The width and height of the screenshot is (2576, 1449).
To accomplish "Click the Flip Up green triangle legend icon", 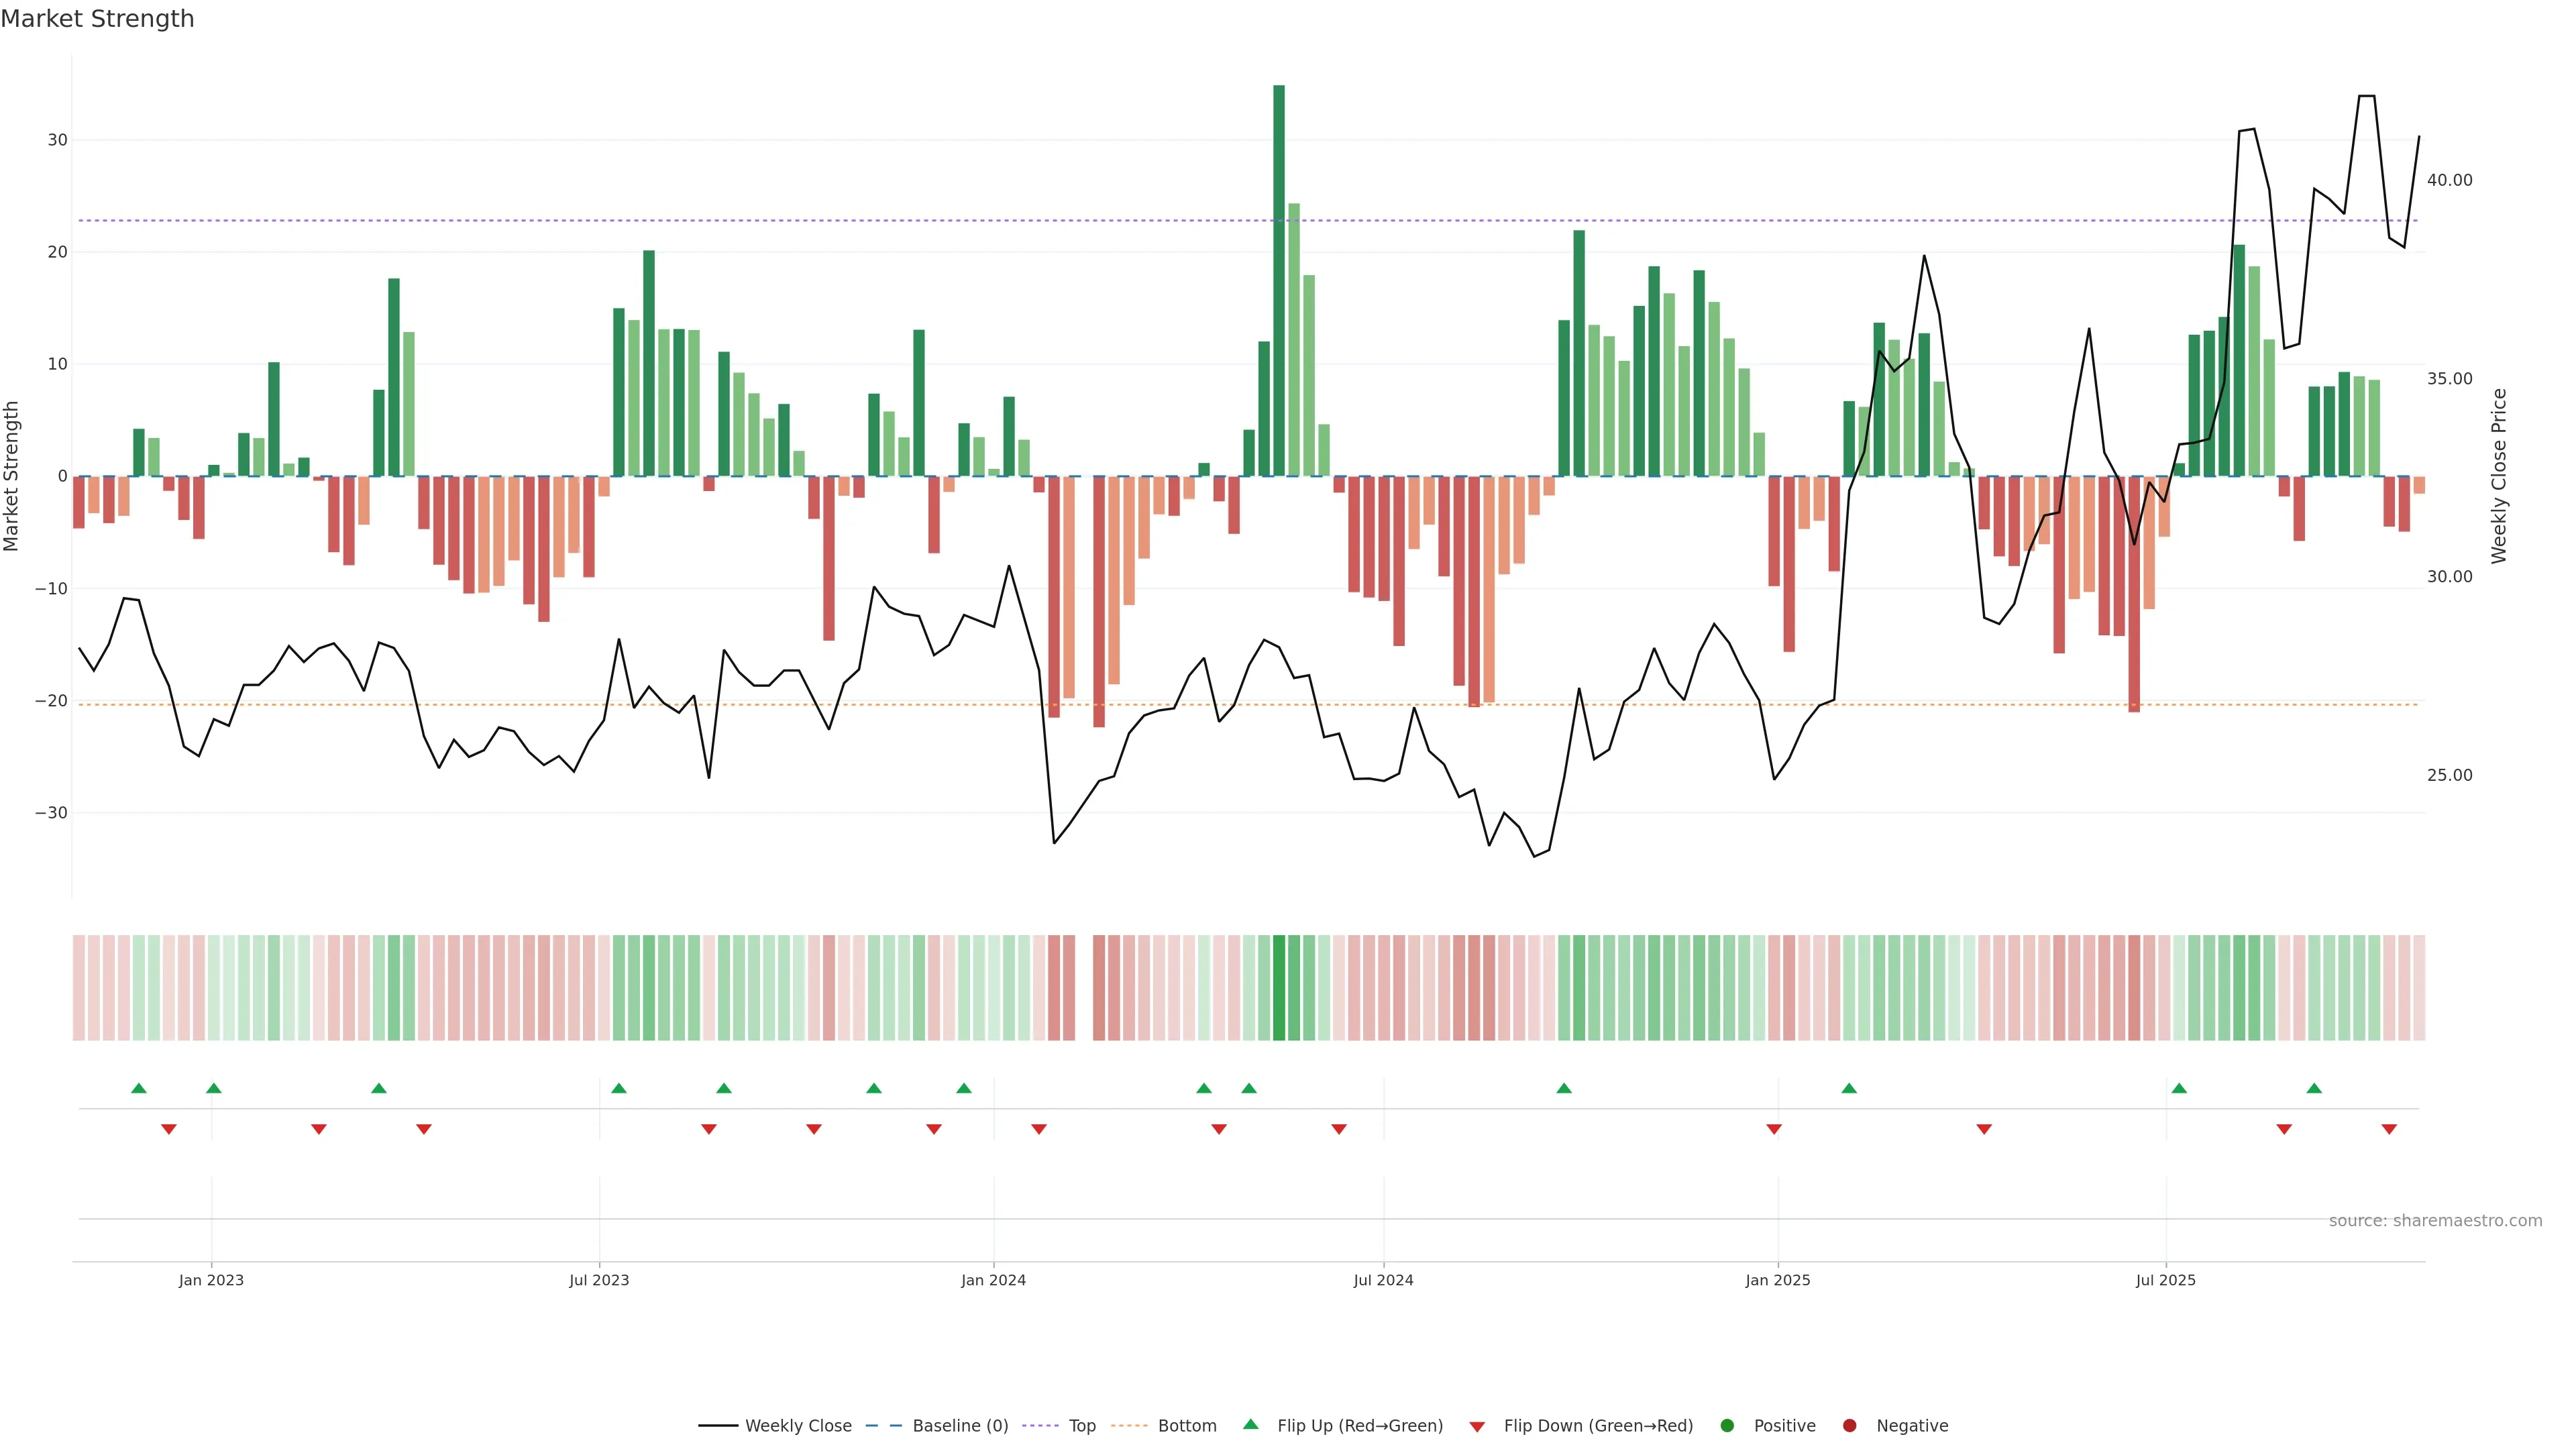I will [x=1250, y=1424].
